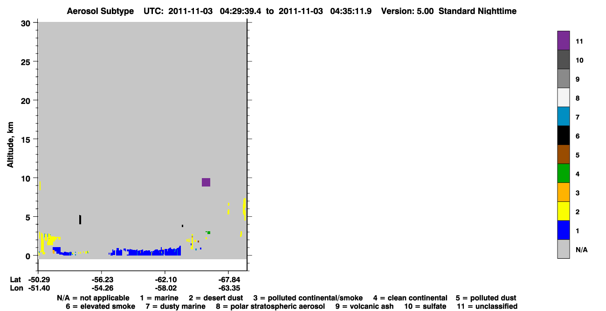Click the teal blue swatch labeled 7
This screenshot has height=311, width=606.
563,117
